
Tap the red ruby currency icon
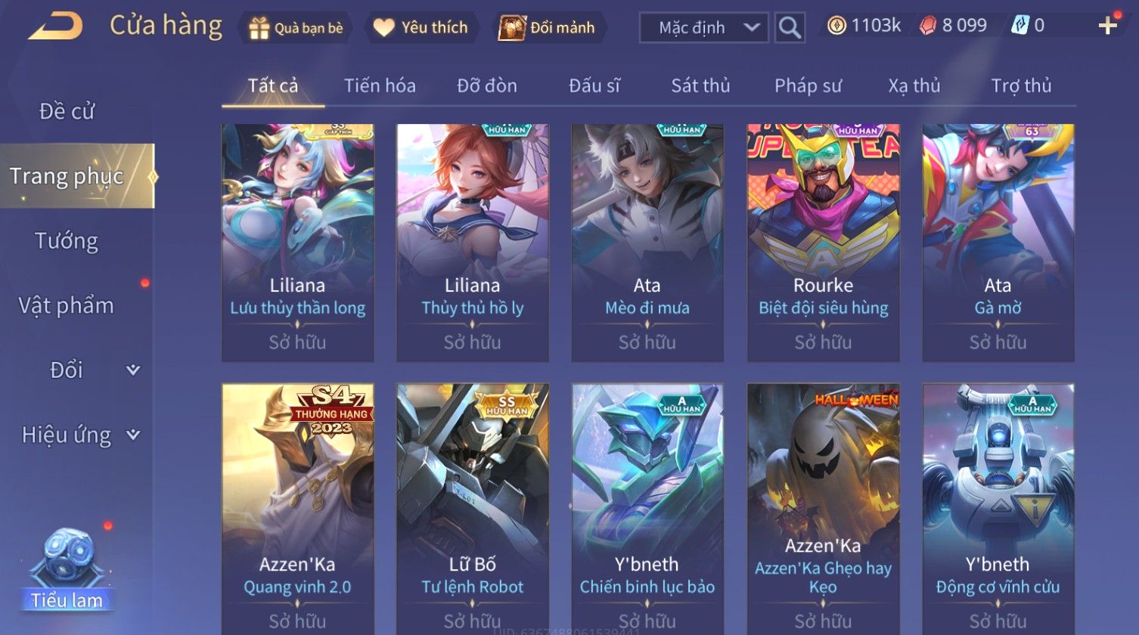pos(927,26)
